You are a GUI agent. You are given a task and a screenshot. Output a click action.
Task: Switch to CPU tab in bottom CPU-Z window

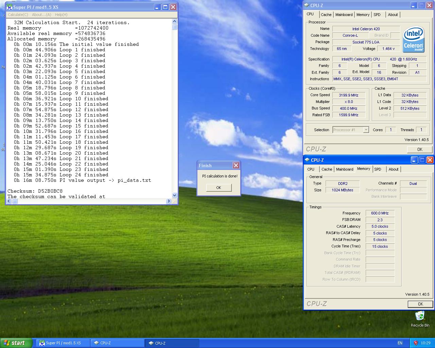(x=311, y=169)
